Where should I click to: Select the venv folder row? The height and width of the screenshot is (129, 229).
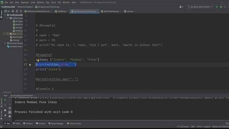point(13,34)
